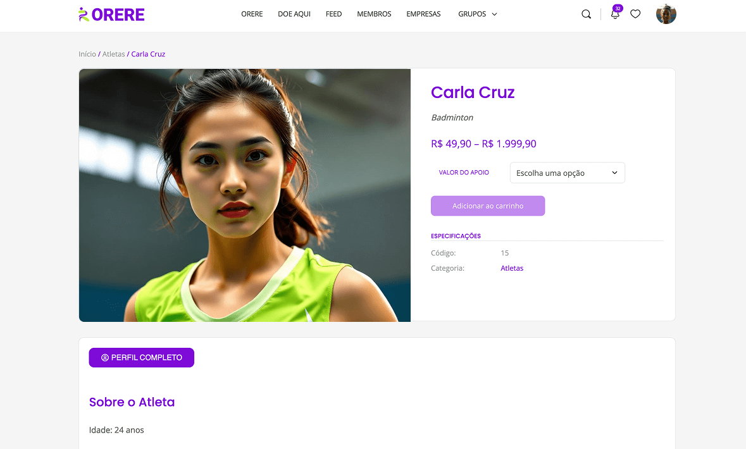Open the Atletas category link
This screenshot has width=746, height=449.
click(x=512, y=268)
